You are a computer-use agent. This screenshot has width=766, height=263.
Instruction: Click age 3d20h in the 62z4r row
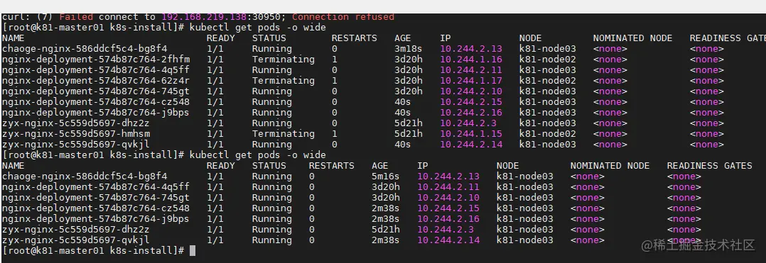[x=409, y=81]
